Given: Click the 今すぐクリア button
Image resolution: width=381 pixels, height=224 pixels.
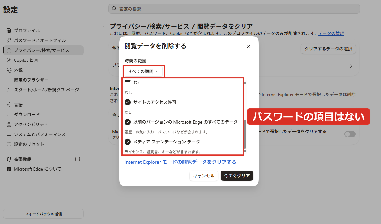Looking at the screenshot, I should tap(237, 176).
